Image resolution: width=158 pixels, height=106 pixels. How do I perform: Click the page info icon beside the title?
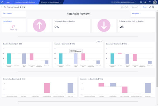click(20, 7)
